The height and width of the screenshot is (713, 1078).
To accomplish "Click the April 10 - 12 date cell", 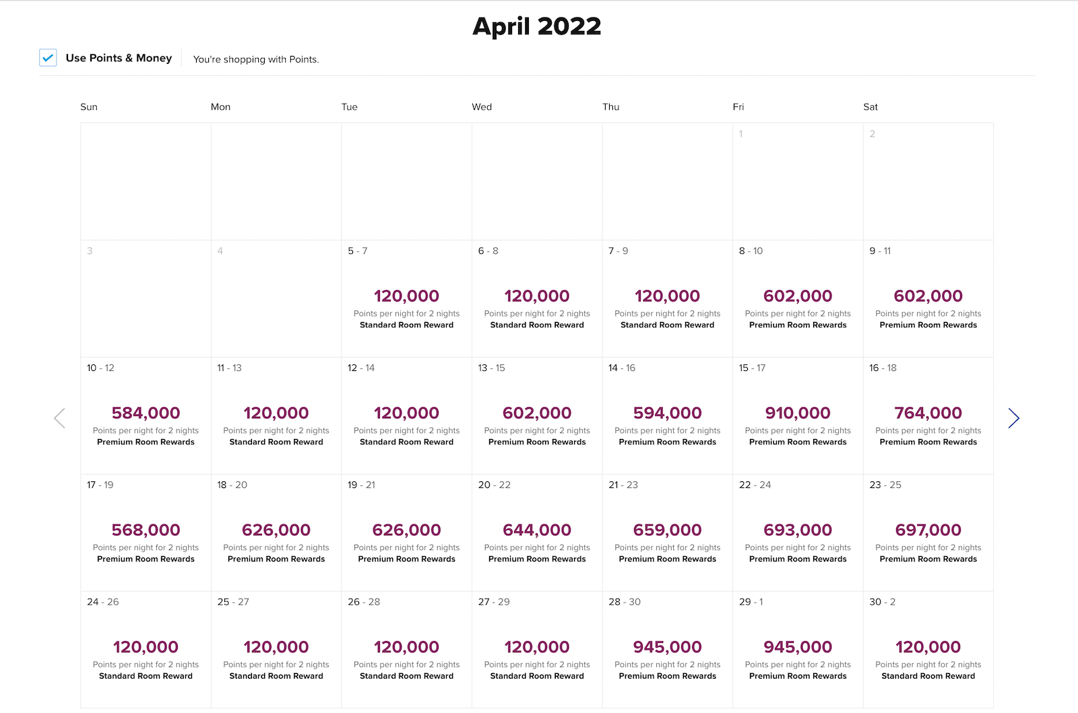I will (x=146, y=415).
